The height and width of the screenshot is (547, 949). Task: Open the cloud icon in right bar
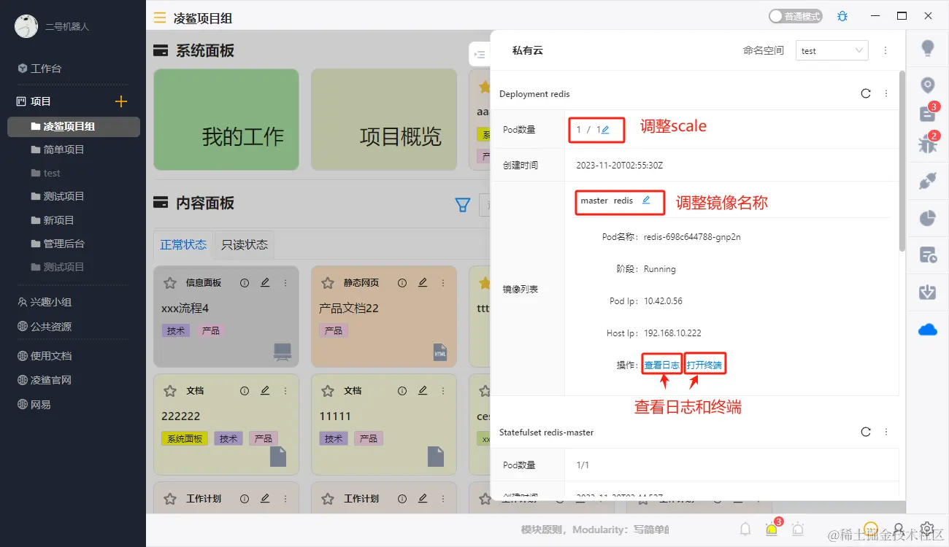928,330
